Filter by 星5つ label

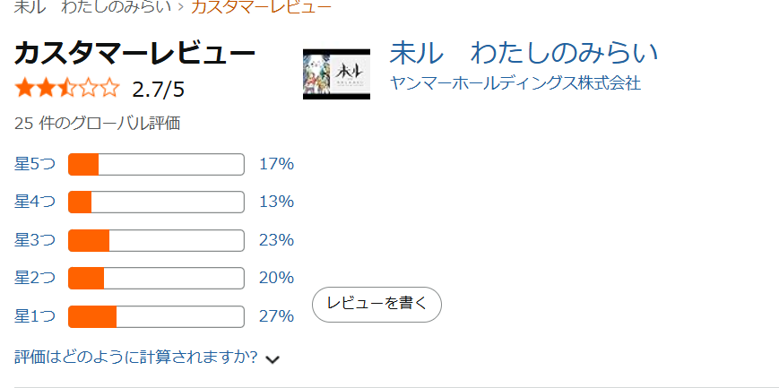point(35,165)
